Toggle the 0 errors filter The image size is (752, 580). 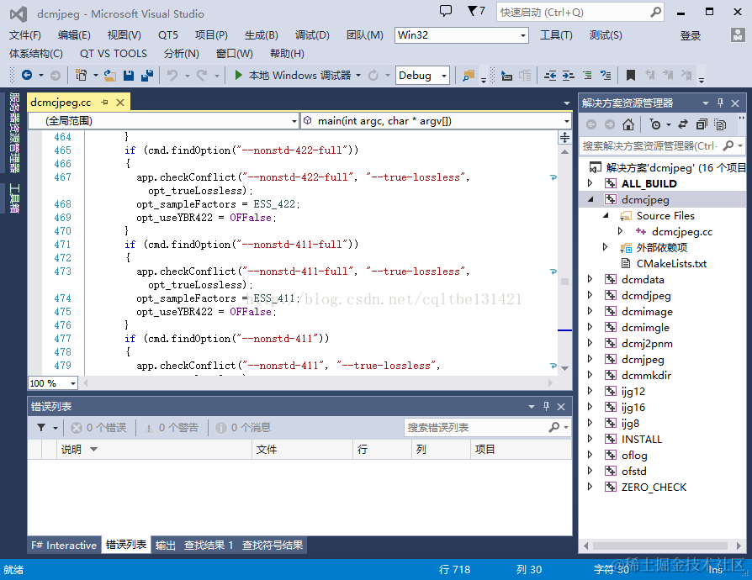click(x=98, y=428)
